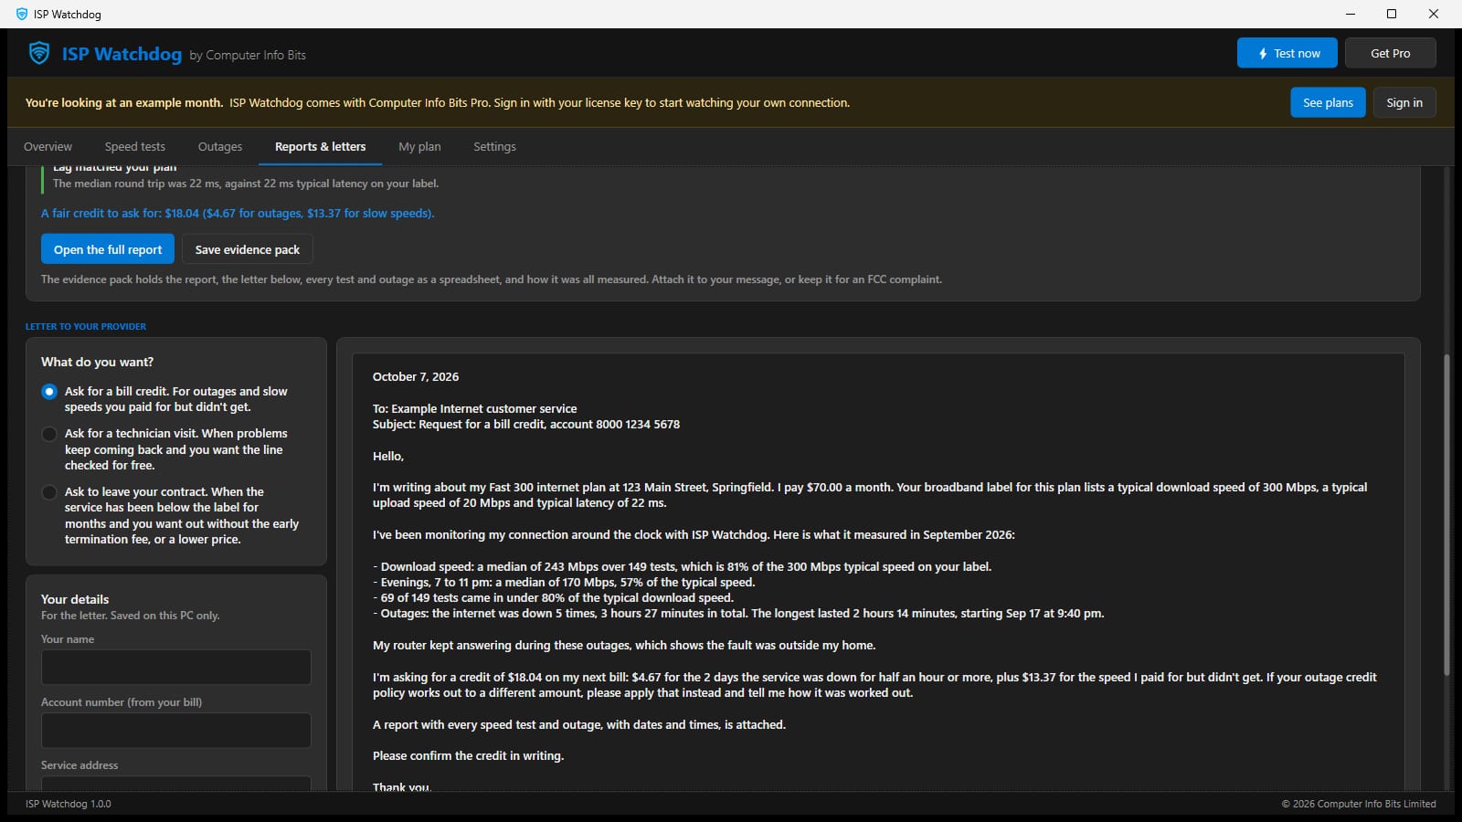Viewport: 1462px width, 822px height.
Task: Go to the Outages tab
Action: click(x=220, y=146)
